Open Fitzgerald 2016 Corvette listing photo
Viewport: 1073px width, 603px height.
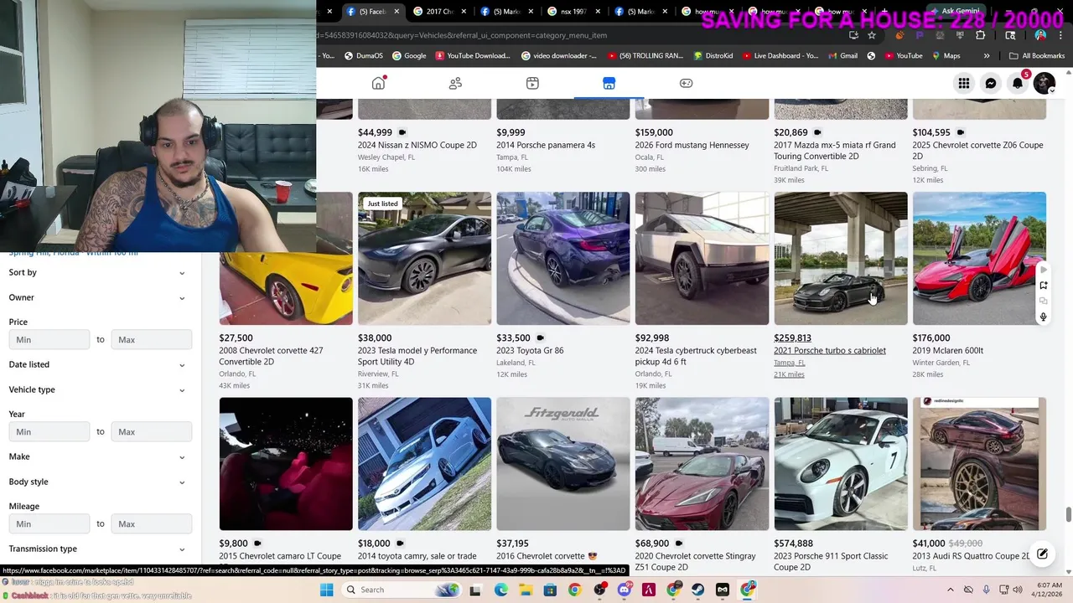click(562, 464)
